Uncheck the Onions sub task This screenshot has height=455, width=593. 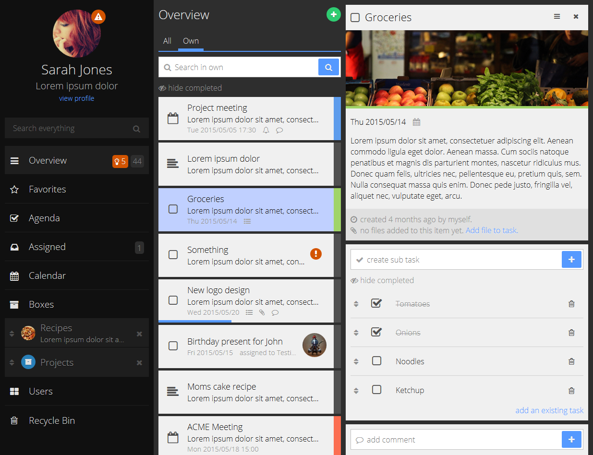click(x=376, y=332)
